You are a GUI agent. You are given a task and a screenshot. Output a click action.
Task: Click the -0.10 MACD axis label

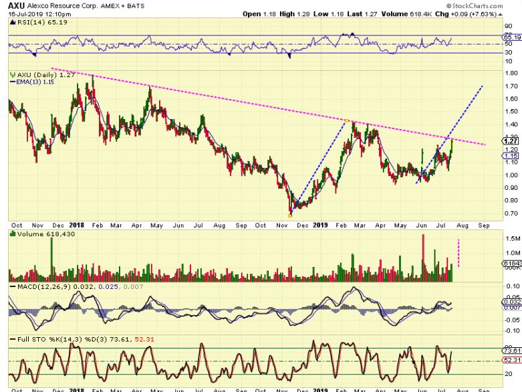point(512,330)
